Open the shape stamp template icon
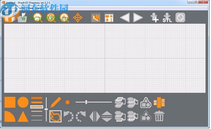 tap(109, 17)
